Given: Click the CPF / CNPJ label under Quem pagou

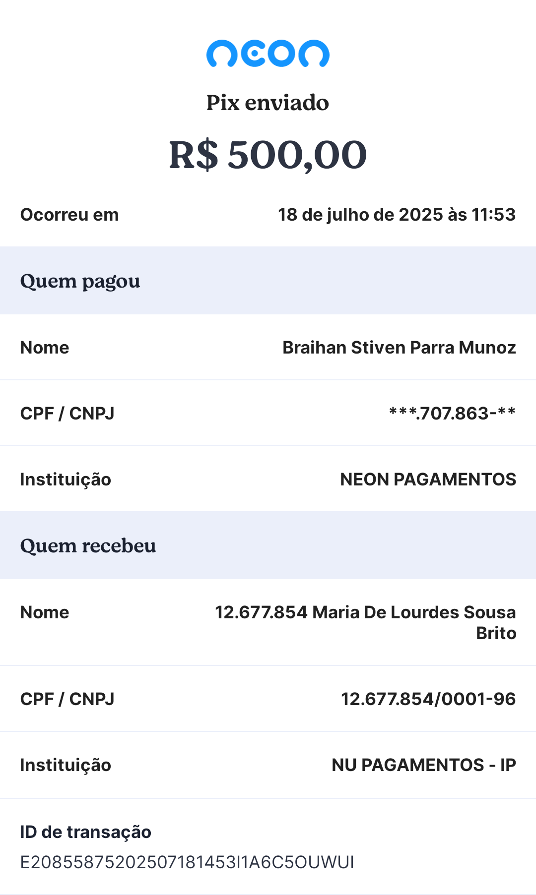Looking at the screenshot, I should pos(67,414).
